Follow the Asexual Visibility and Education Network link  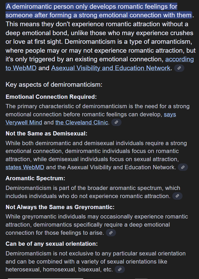coord(111,68)
